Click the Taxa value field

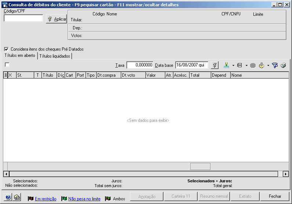click(x=140, y=65)
